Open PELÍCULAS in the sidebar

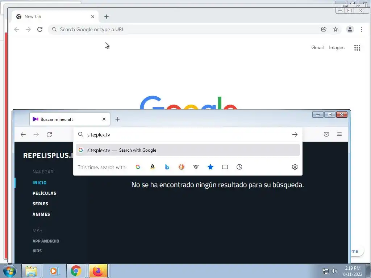44,193
